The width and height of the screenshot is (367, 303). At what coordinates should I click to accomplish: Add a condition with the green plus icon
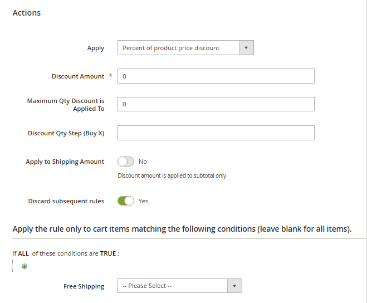25,266
